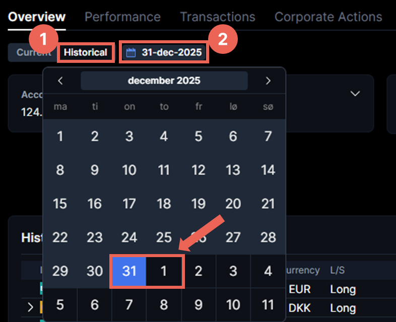396x322 pixels.
Task: Expand the account dropdown chevron
Action: click(355, 94)
